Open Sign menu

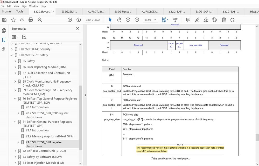point(24,6)
